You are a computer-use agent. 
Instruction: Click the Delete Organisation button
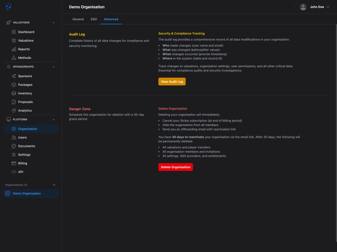(176, 167)
